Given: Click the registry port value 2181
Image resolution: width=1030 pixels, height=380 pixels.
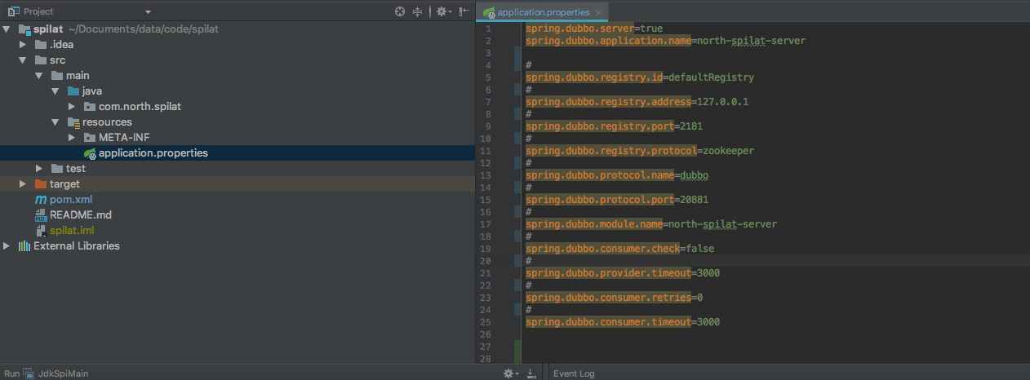Looking at the screenshot, I should [691, 126].
